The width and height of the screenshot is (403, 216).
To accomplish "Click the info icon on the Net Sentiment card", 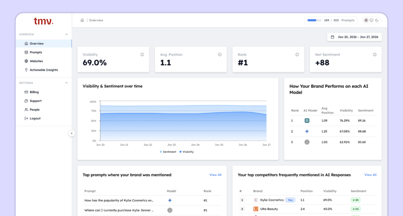I will click(375, 55).
